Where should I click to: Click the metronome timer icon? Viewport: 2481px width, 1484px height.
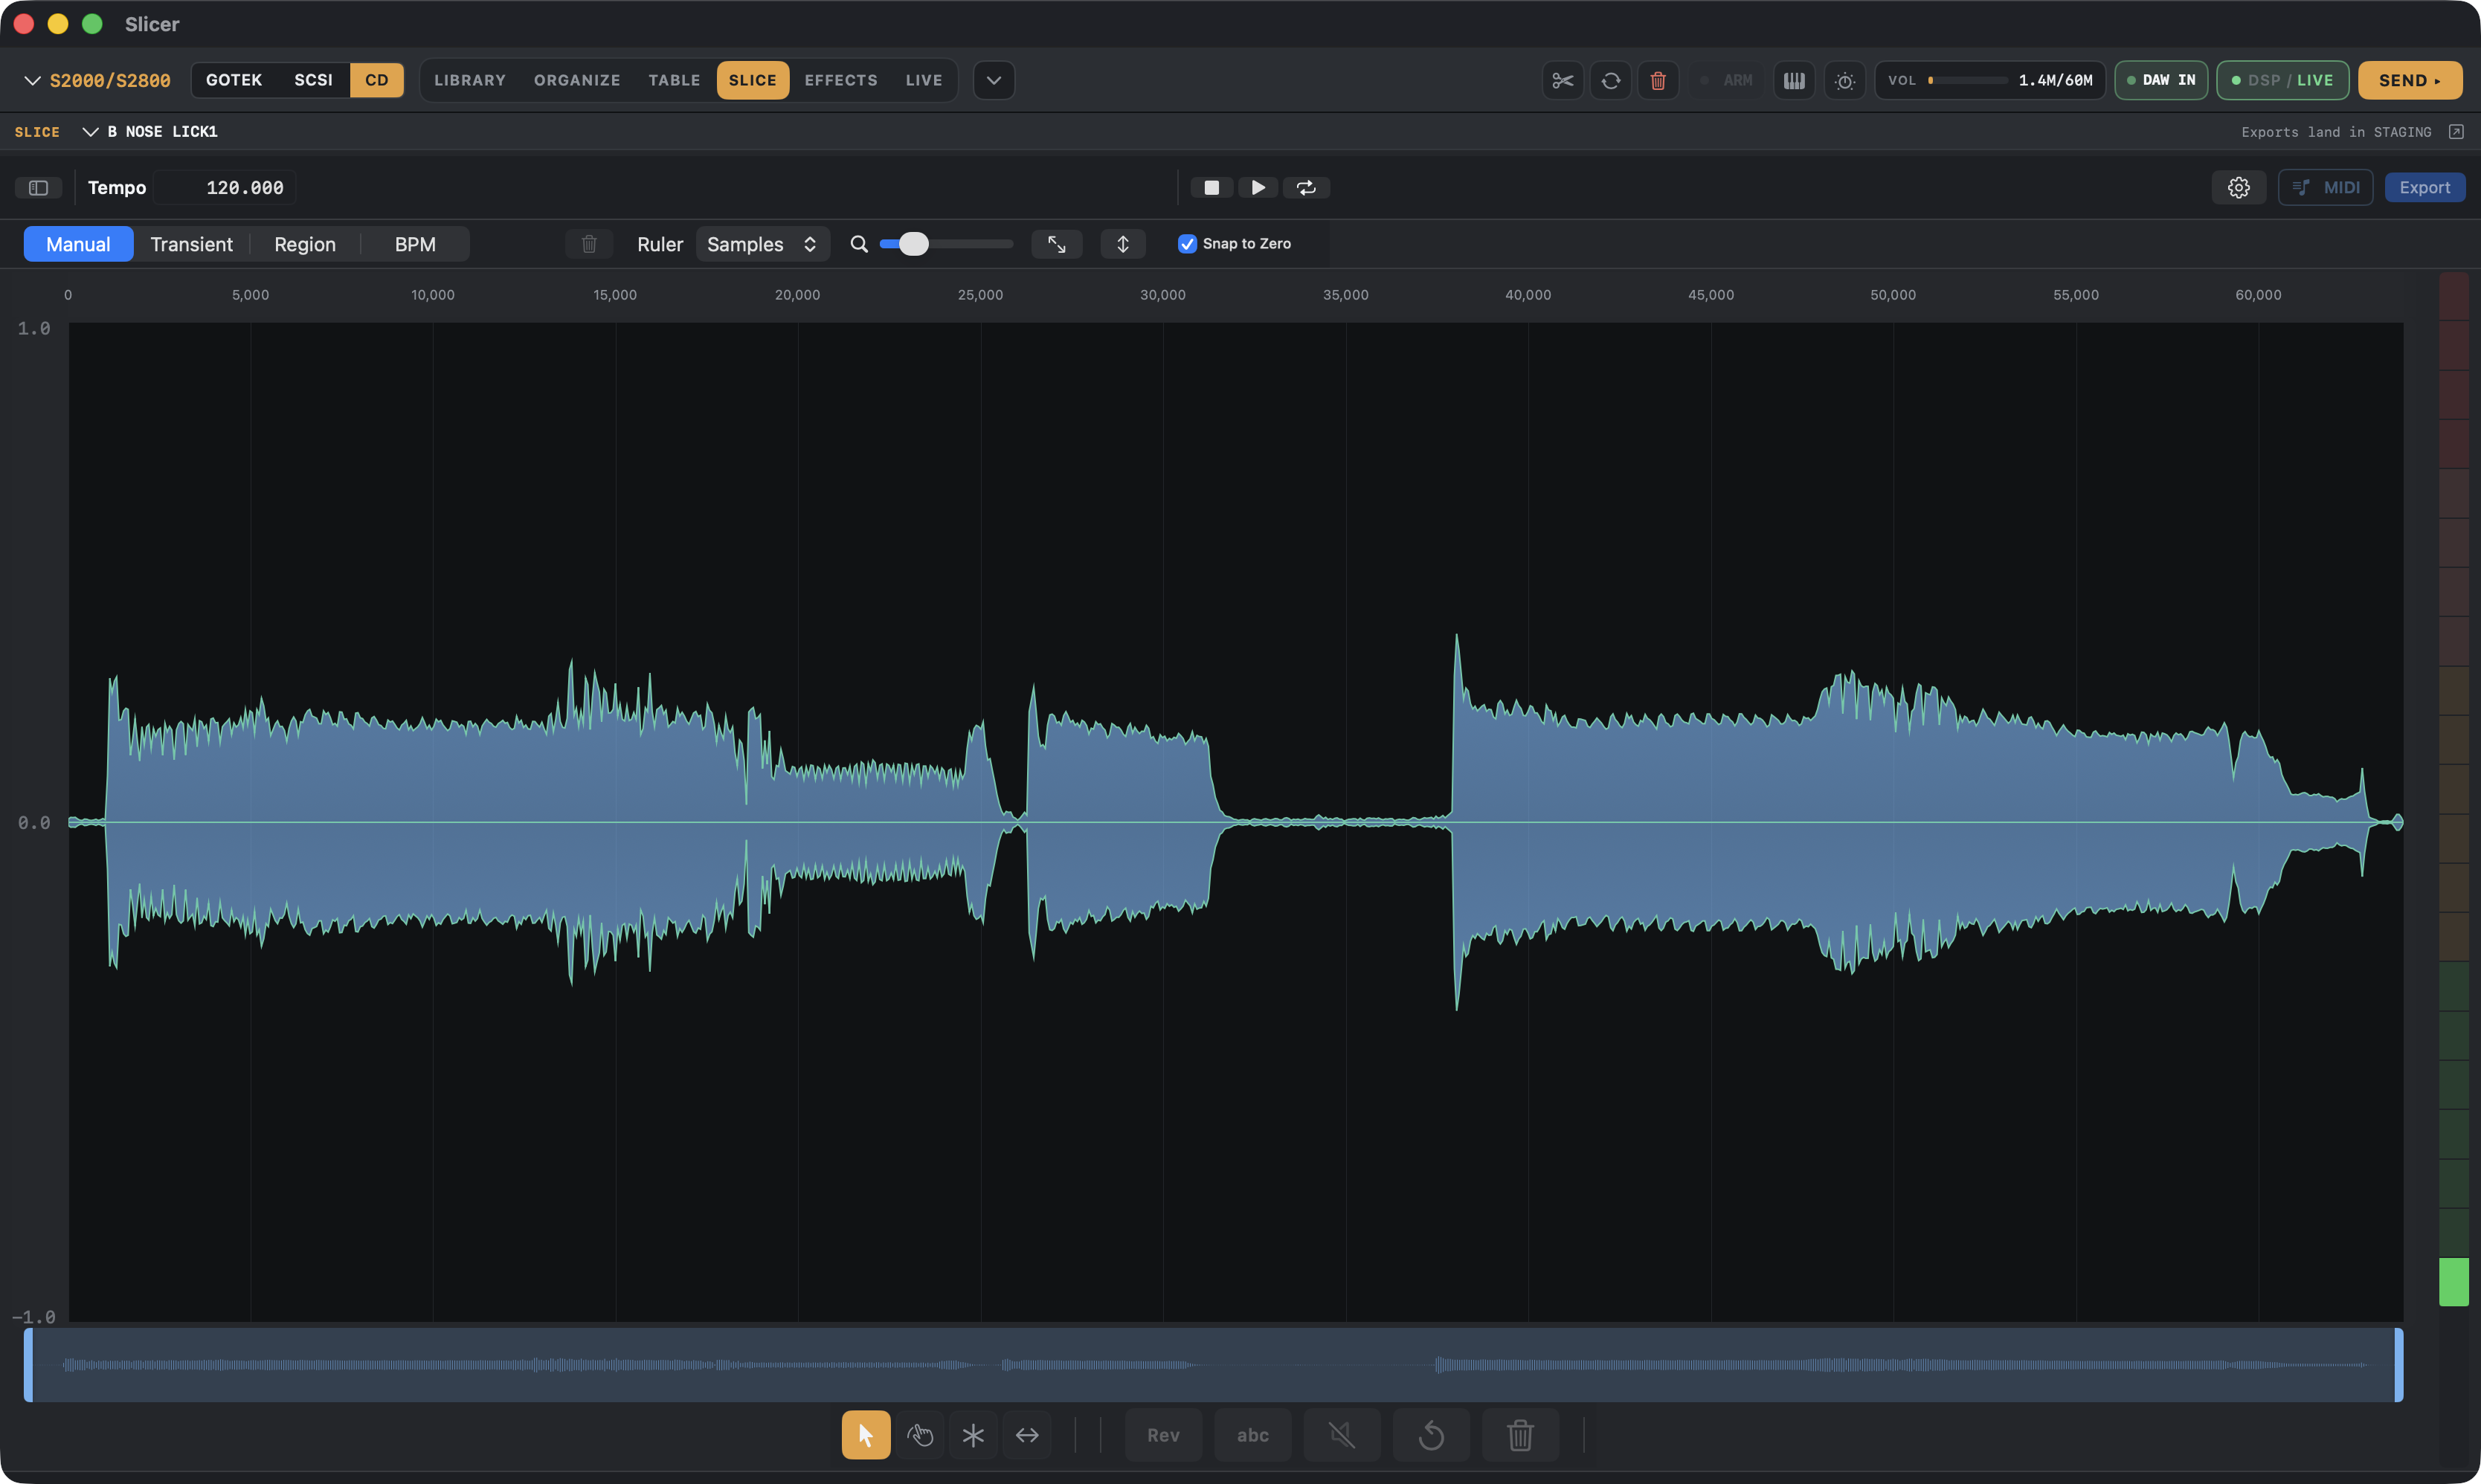click(1845, 80)
